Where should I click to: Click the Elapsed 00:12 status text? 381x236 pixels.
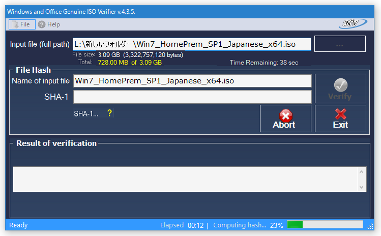[x=182, y=225]
